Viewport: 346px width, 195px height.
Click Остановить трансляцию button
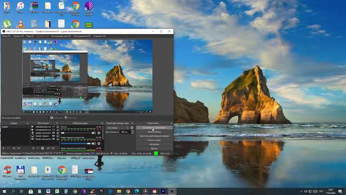click(x=154, y=128)
